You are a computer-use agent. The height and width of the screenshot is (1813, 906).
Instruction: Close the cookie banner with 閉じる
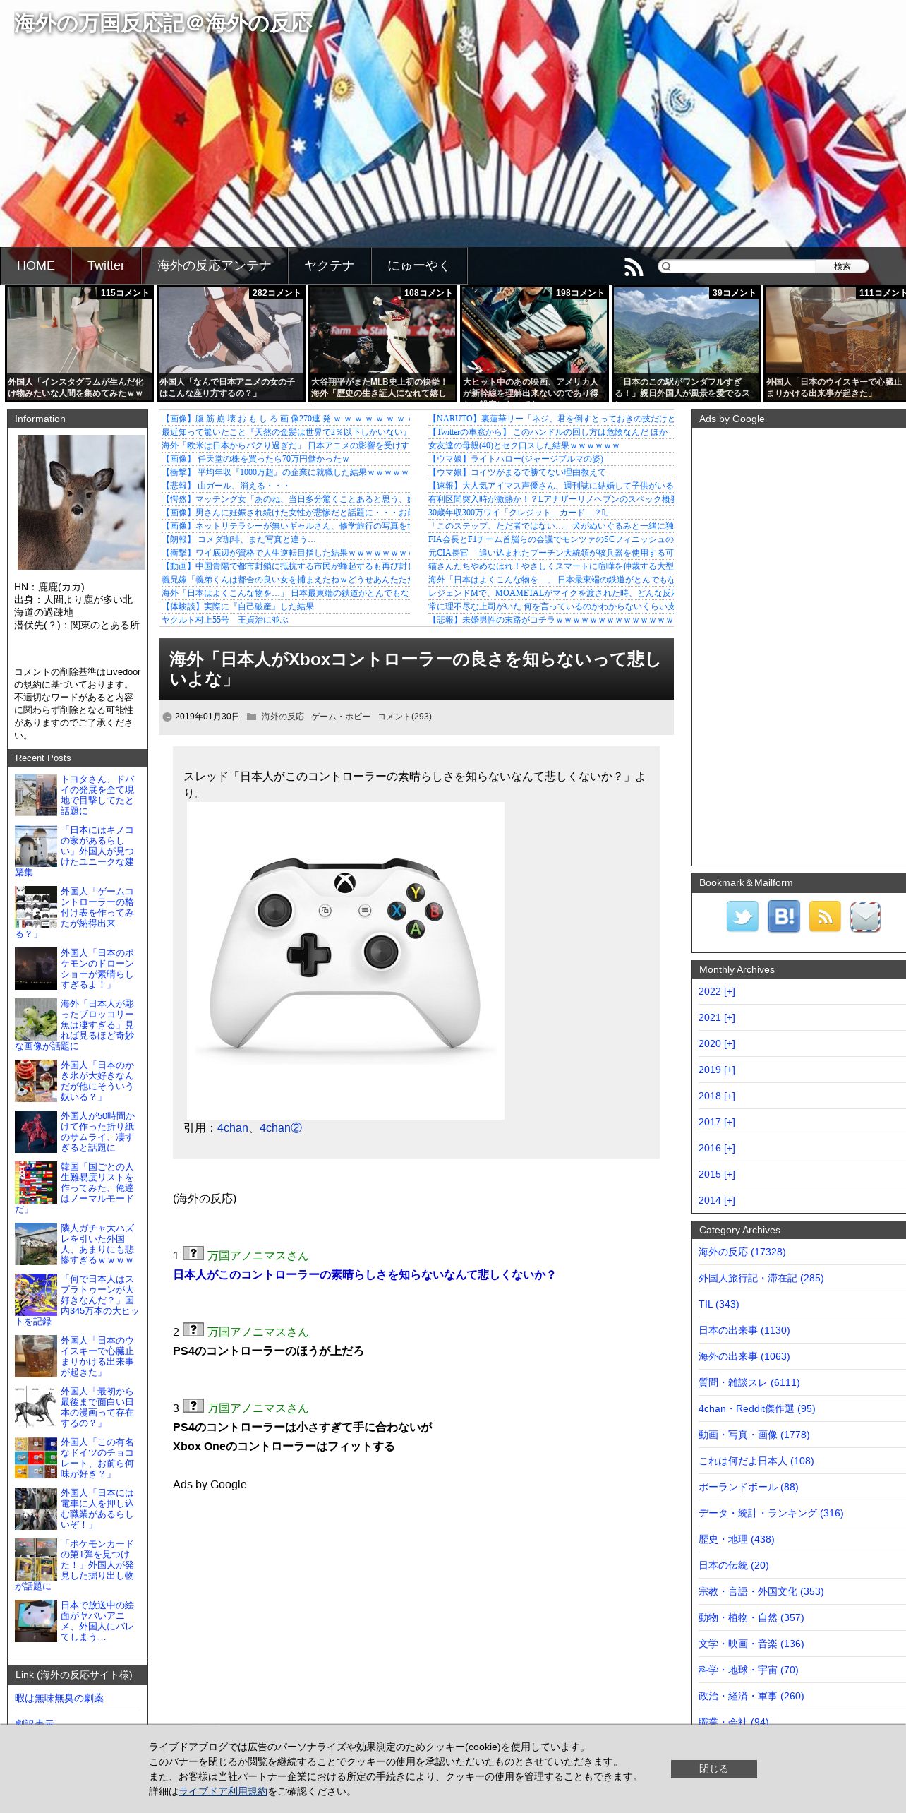(713, 1769)
